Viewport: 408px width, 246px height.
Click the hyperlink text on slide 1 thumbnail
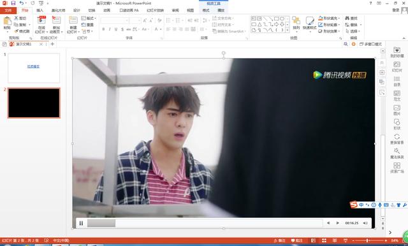(33, 66)
